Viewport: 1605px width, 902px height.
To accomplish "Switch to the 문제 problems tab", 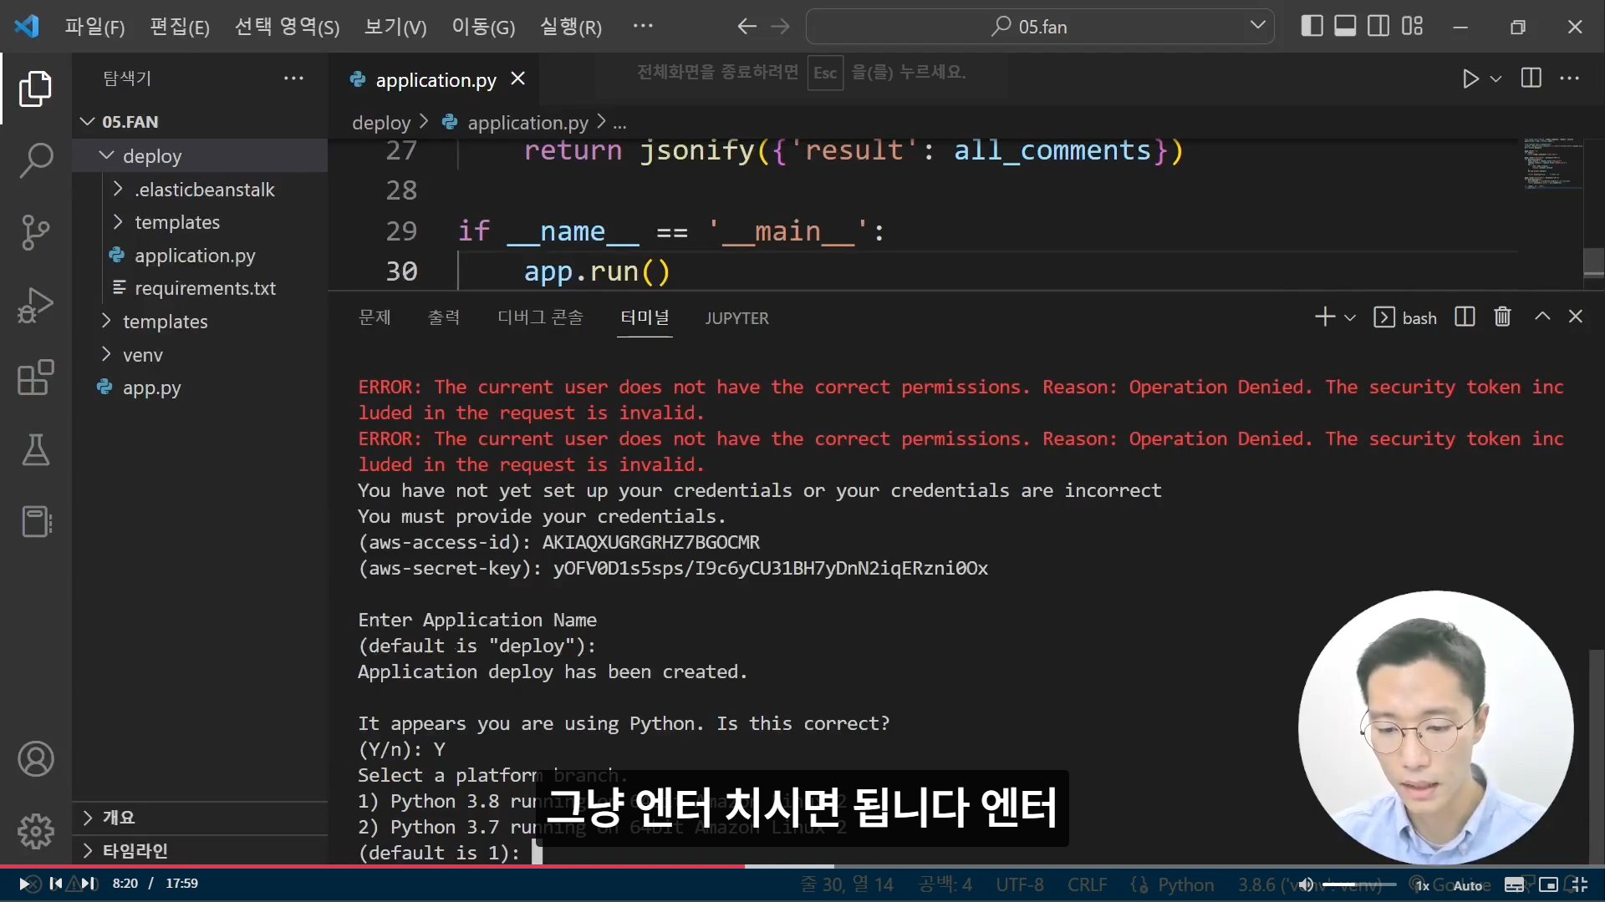I will pyautogui.click(x=374, y=317).
